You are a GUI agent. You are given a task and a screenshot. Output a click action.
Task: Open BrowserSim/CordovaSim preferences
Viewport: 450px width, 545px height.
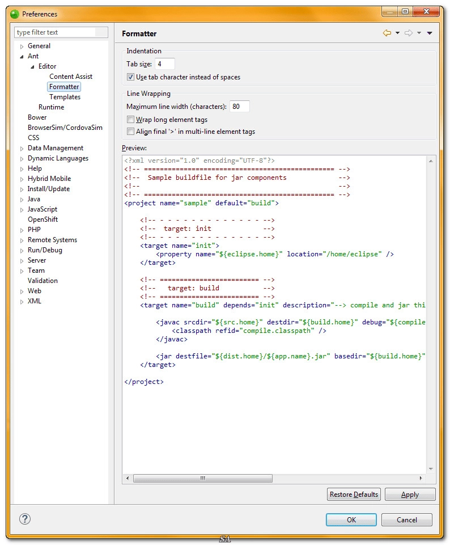[65, 128]
